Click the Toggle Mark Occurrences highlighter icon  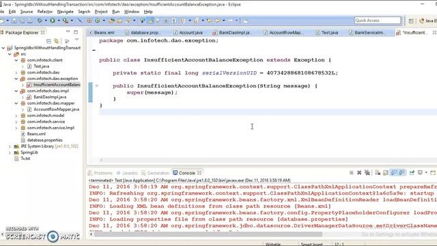tap(151, 20)
